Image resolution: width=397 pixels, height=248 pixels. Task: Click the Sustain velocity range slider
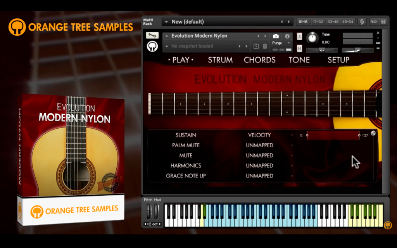coord(333,135)
